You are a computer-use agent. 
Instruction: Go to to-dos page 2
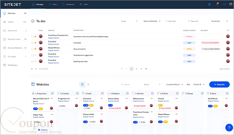tap(136, 69)
